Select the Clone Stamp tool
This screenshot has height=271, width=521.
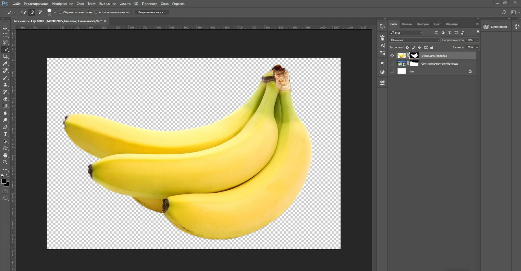5,85
